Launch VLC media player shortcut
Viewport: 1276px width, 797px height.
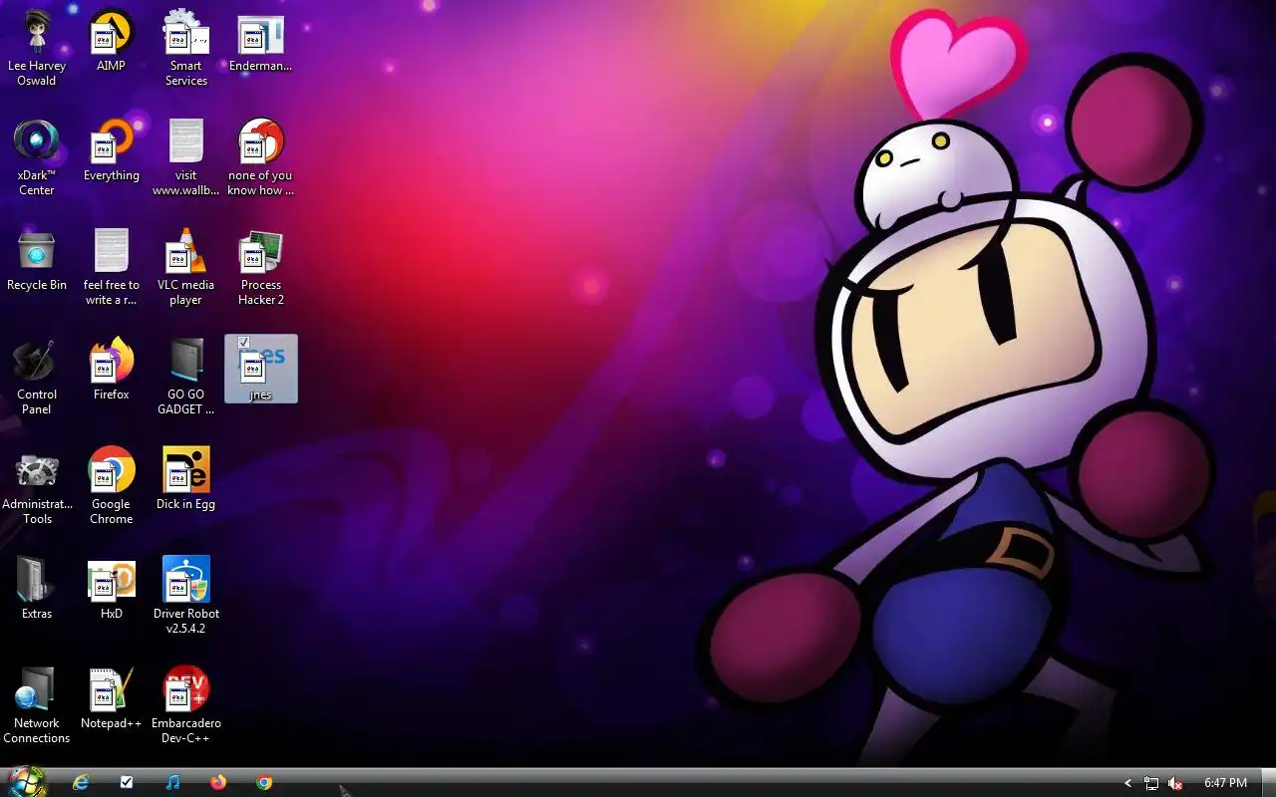coord(186,266)
